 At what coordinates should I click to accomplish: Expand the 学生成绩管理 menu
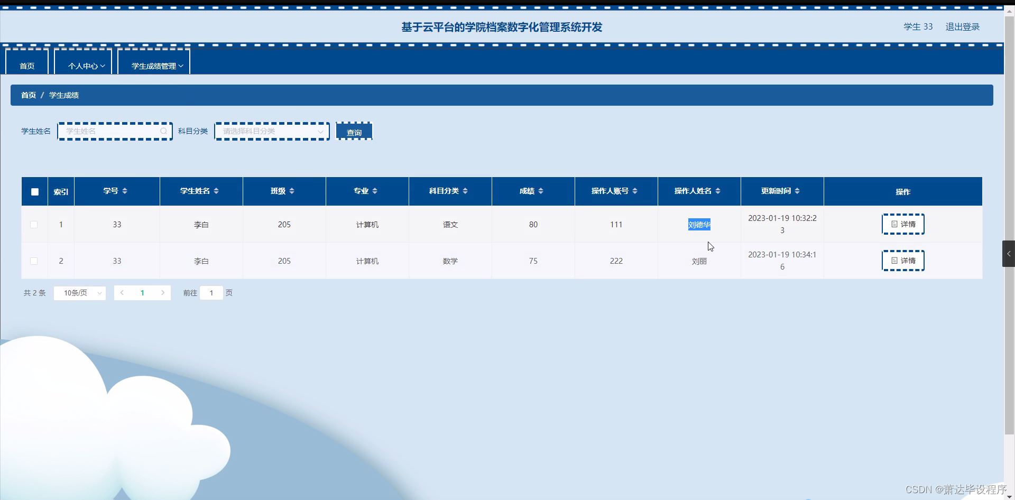tap(154, 63)
